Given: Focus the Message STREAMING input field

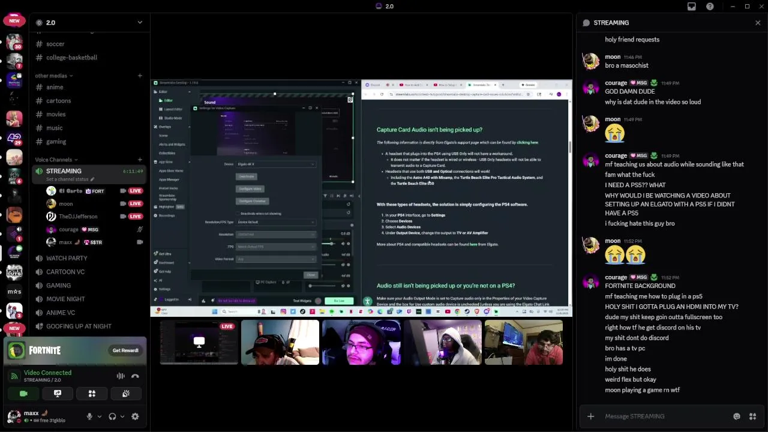Looking at the screenshot, I should [666, 416].
